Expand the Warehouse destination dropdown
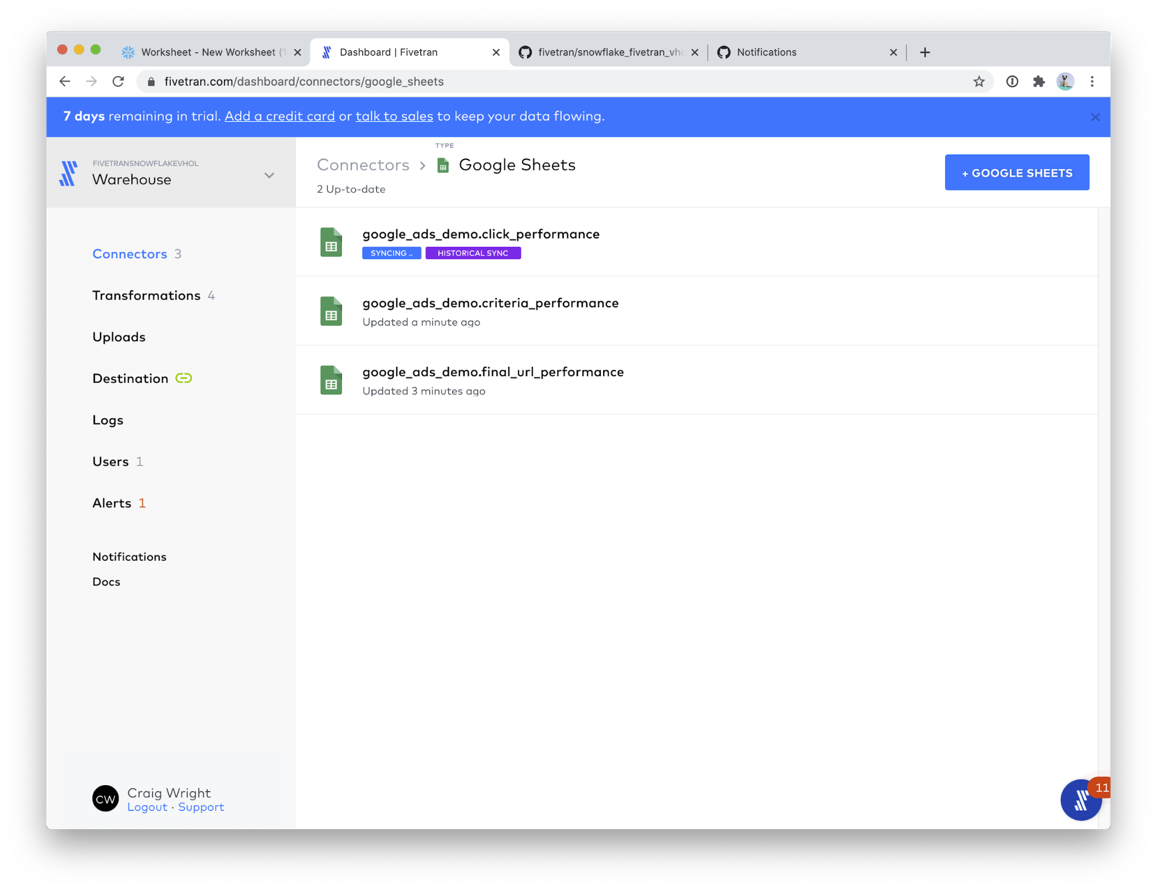 tap(269, 175)
